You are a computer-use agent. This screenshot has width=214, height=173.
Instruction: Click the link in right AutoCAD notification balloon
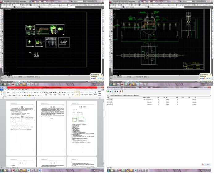[202, 78]
